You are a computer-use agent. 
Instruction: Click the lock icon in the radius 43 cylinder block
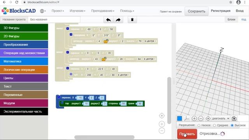[x=104, y=59]
